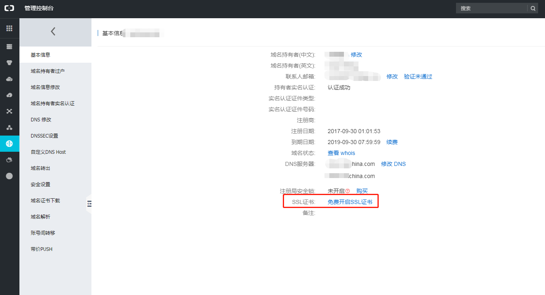Click the 未开启 status text

[x=336, y=191]
